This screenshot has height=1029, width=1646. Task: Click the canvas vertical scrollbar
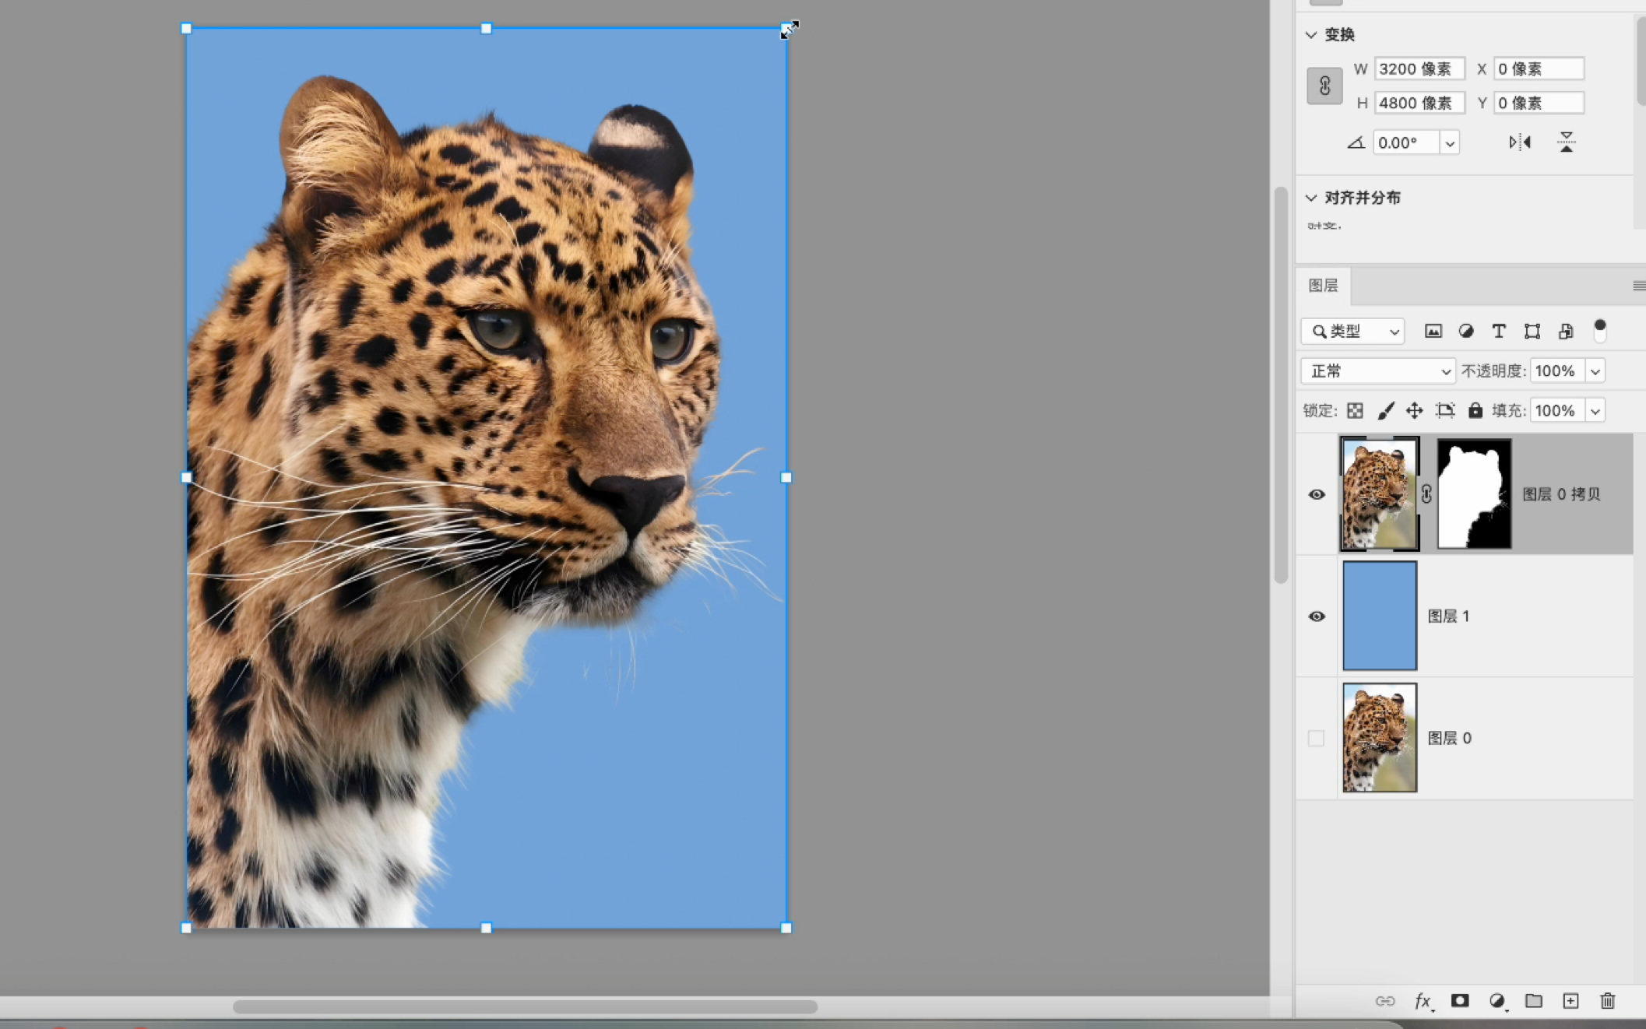tap(1281, 385)
